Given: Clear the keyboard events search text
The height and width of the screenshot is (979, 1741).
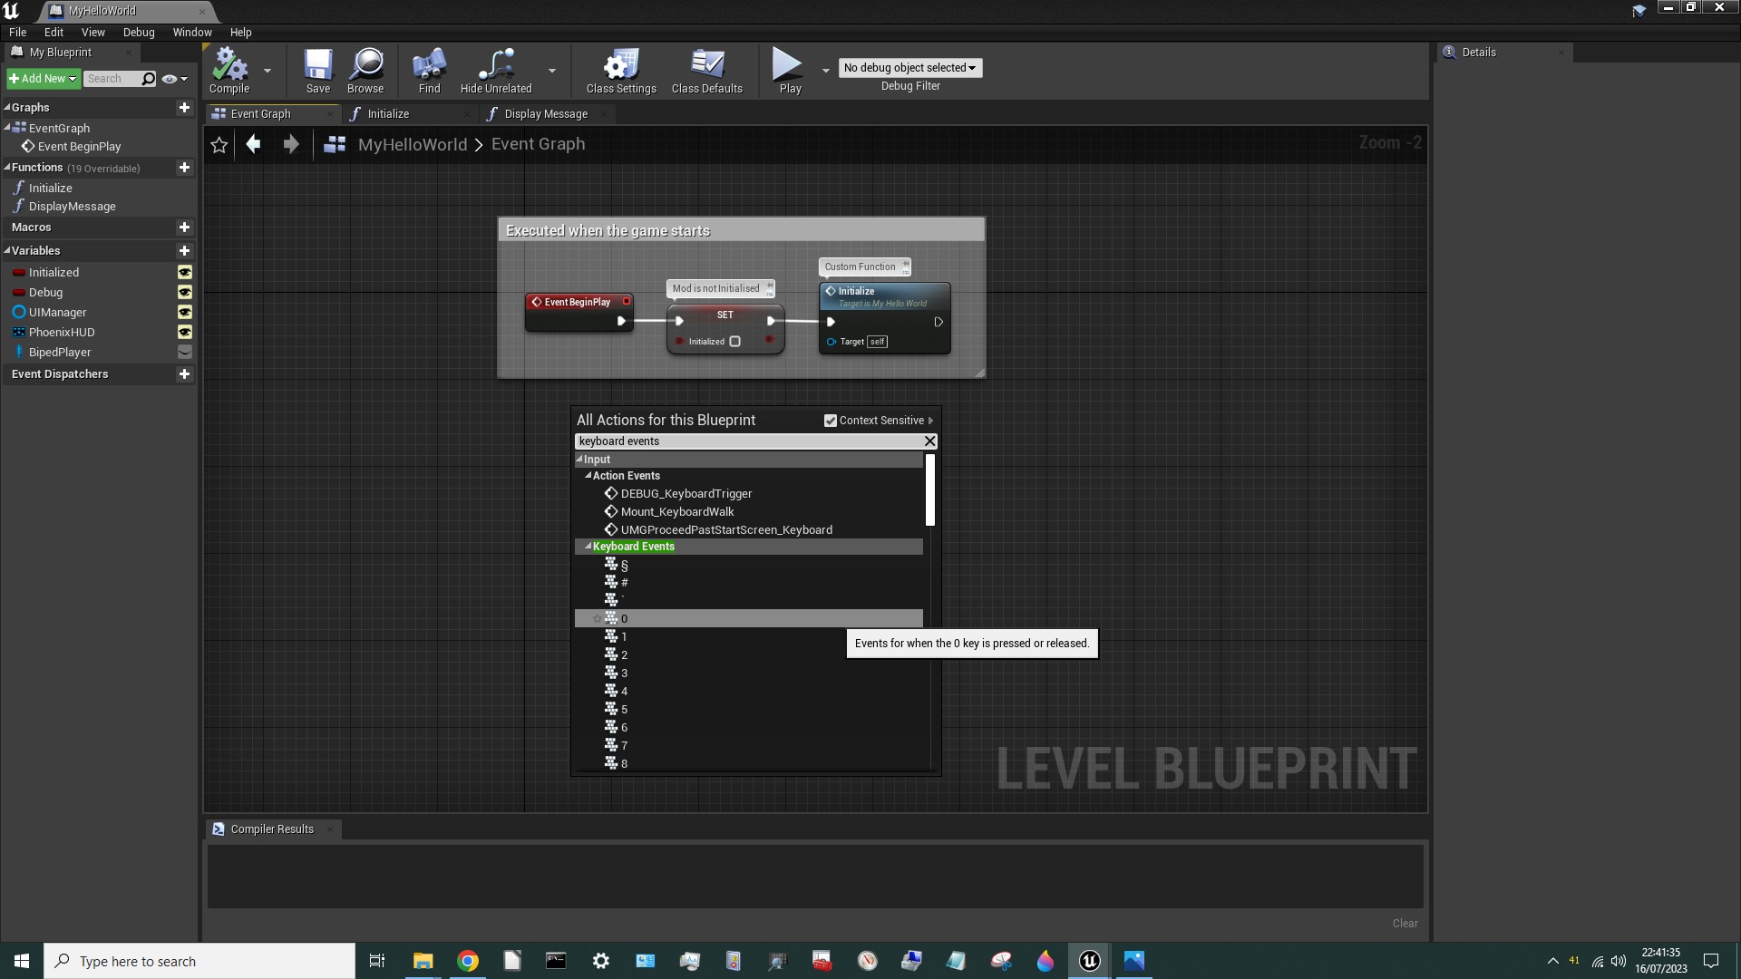Looking at the screenshot, I should pos(929,441).
